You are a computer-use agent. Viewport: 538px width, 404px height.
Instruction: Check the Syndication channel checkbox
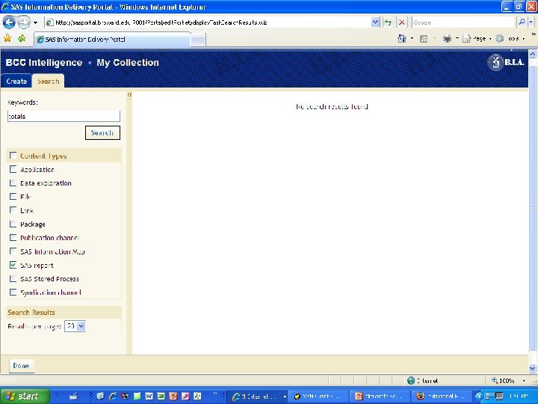13,293
